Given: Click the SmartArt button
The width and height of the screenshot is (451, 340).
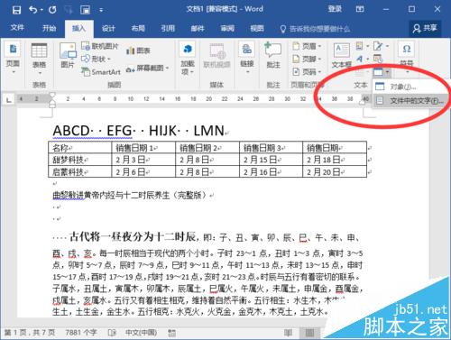Looking at the screenshot, I should pyautogui.click(x=101, y=72).
